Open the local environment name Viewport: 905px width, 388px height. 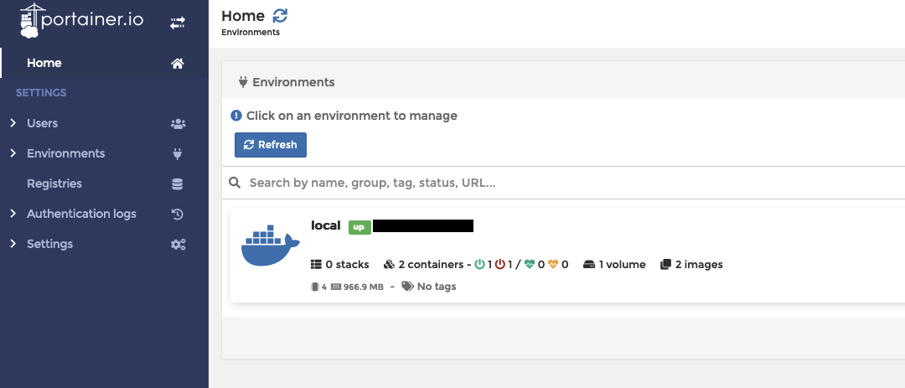coord(325,225)
